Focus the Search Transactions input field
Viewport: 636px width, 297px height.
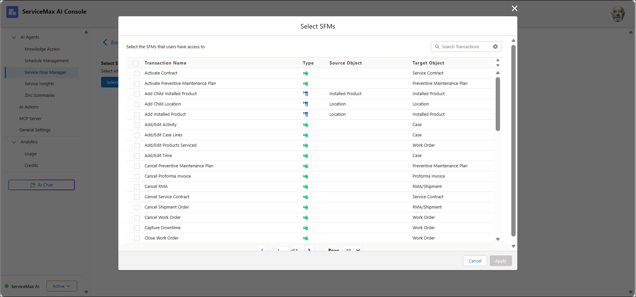(x=466, y=47)
